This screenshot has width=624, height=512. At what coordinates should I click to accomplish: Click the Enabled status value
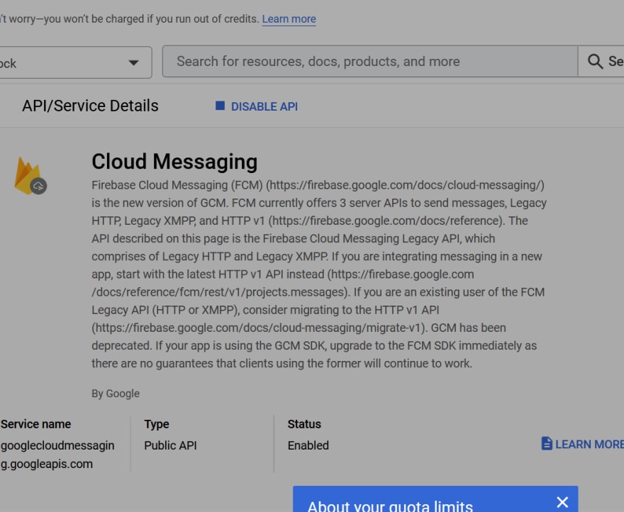click(308, 445)
